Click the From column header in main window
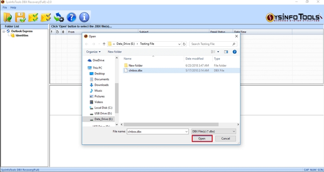The height and width of the screenshot is (172, 324). pyautogui.click(x=102, y=32)
